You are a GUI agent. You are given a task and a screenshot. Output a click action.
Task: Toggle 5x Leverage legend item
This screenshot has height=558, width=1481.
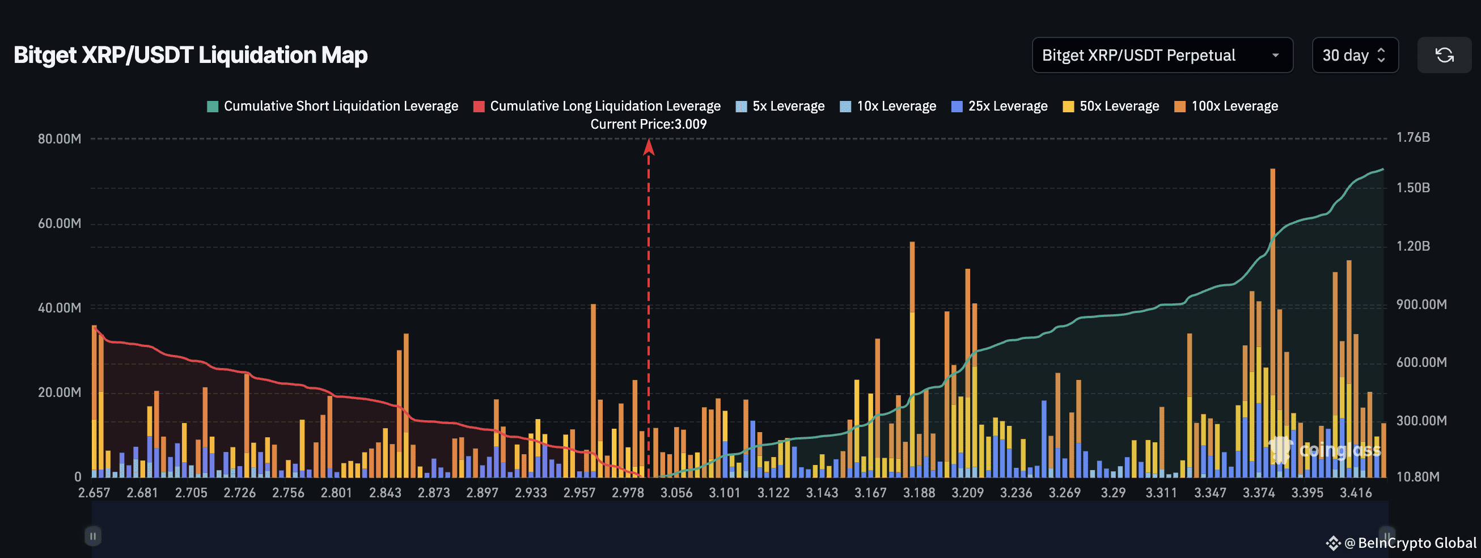pos(780,107)
